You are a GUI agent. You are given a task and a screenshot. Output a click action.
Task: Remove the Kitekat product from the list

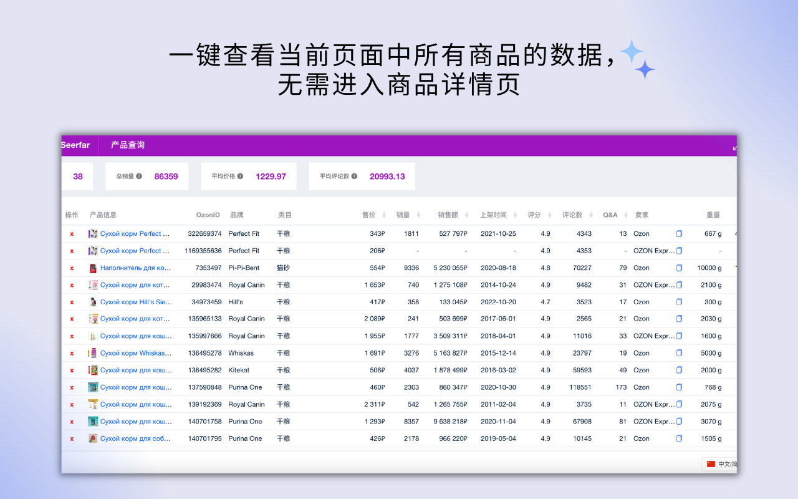tap(72, 370)
